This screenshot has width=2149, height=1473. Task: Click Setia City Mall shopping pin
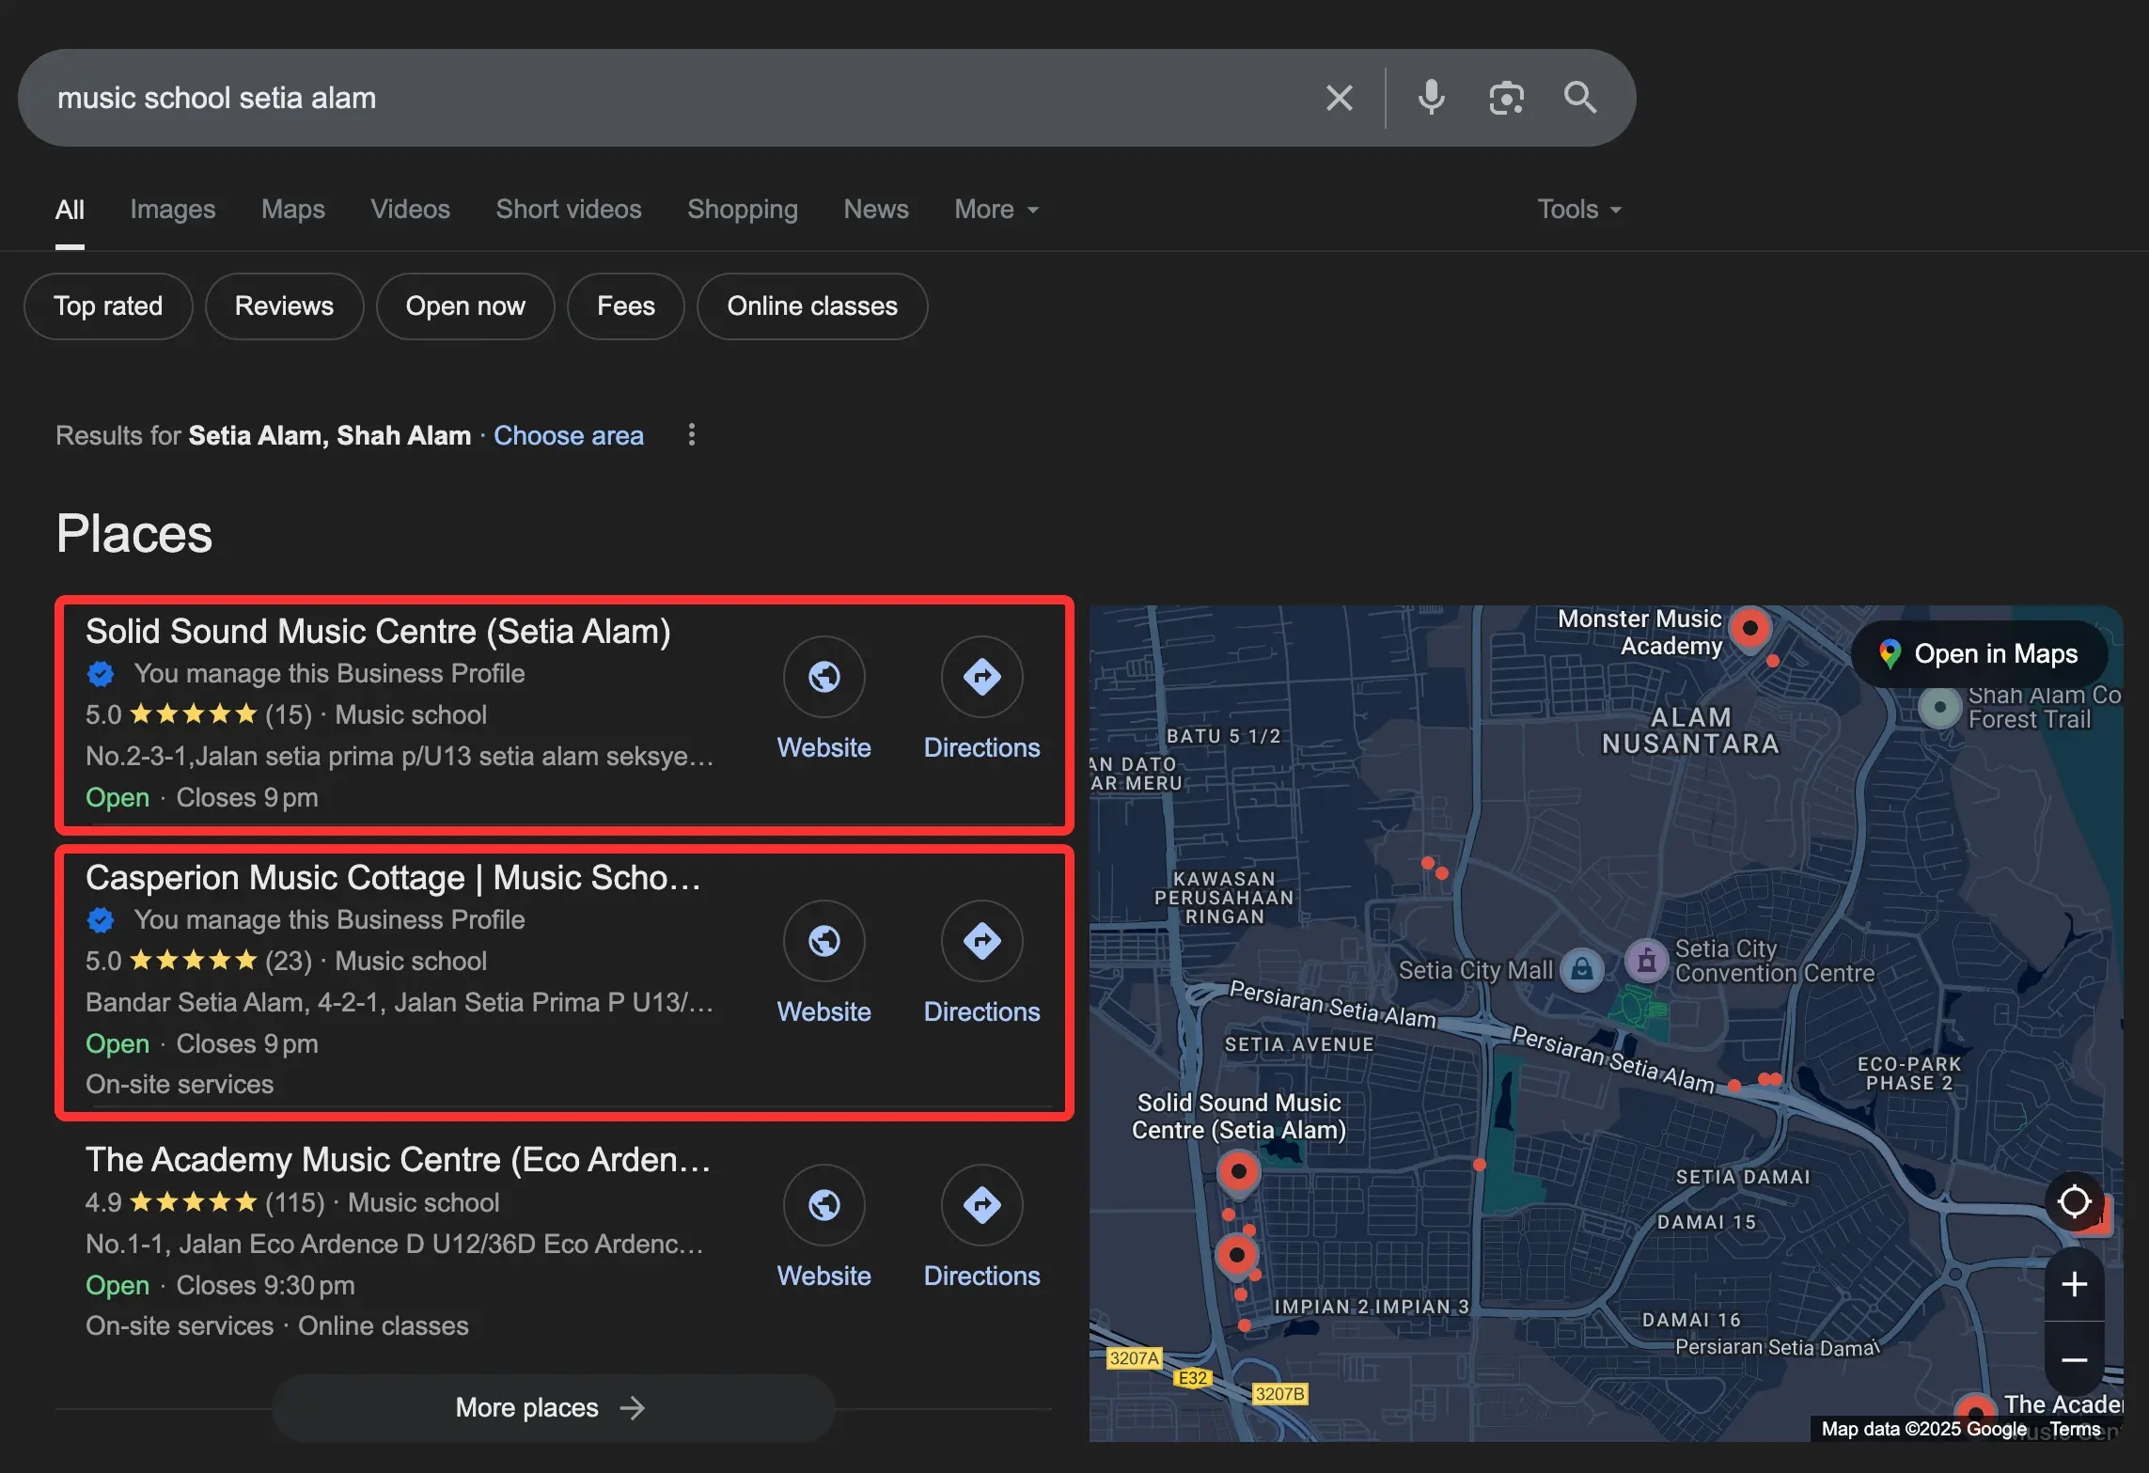point(1582,969)
